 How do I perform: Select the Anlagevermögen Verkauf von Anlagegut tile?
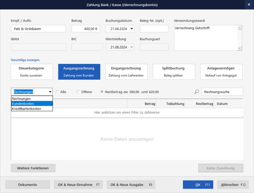coord(221,72)
